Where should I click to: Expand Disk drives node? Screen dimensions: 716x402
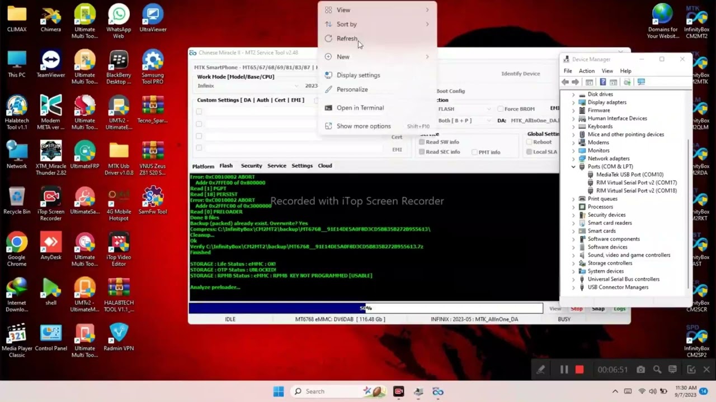click(x=573, y=94)
